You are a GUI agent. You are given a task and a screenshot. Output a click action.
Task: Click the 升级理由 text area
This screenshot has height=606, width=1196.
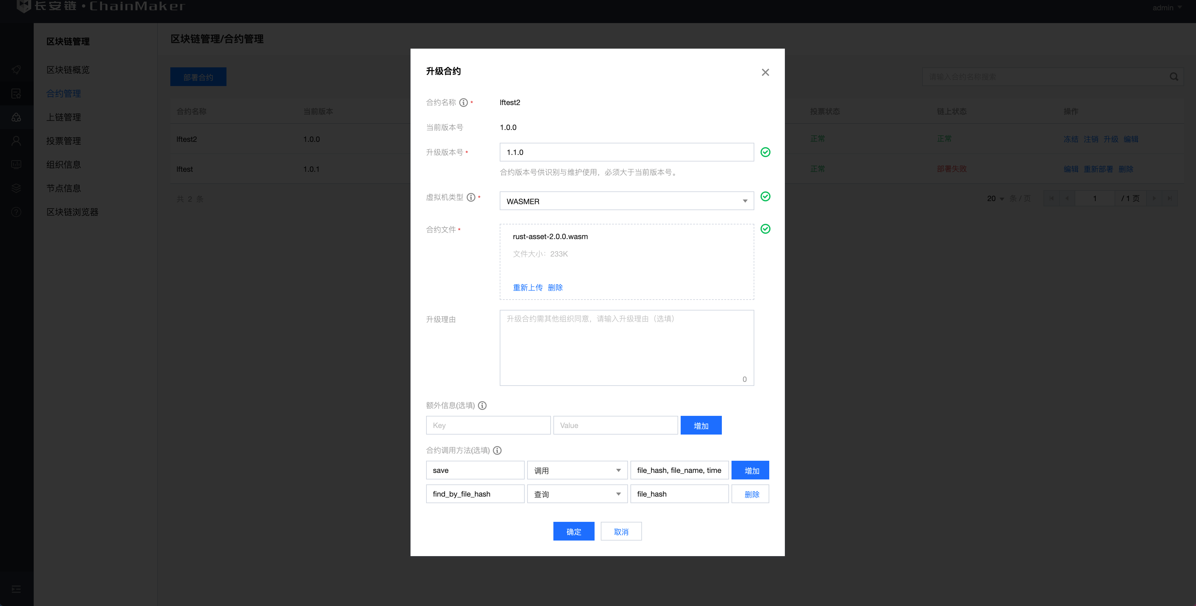click(626, 348)
